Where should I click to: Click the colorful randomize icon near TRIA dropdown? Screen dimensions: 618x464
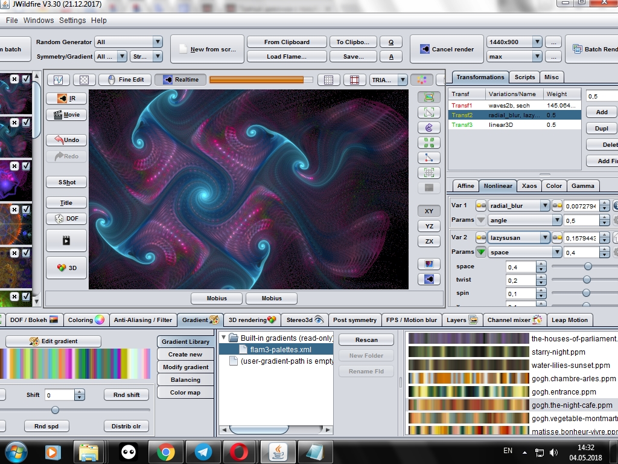tap(422, 80)
